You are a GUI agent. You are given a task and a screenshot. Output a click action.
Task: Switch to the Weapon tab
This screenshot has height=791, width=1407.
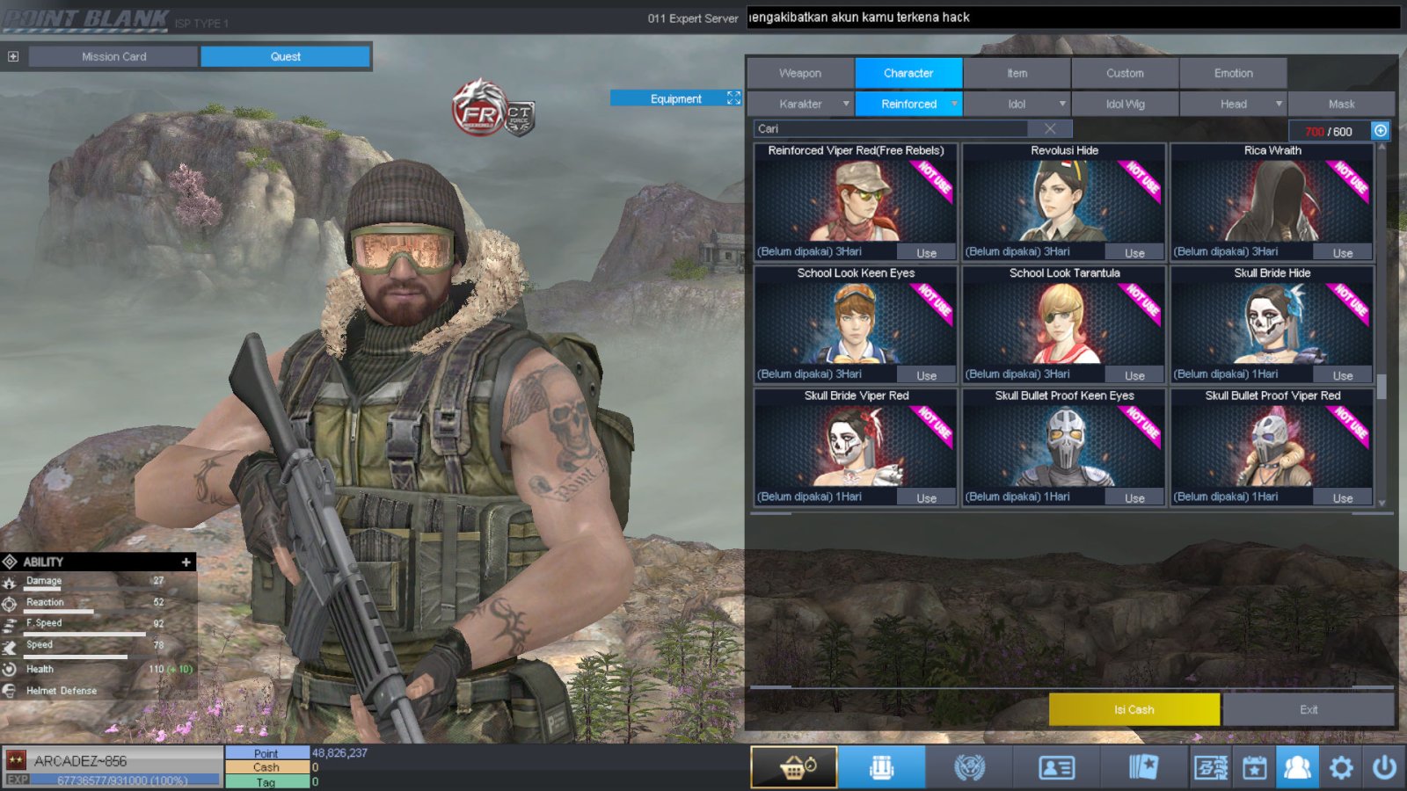click(x=800, y=73)
